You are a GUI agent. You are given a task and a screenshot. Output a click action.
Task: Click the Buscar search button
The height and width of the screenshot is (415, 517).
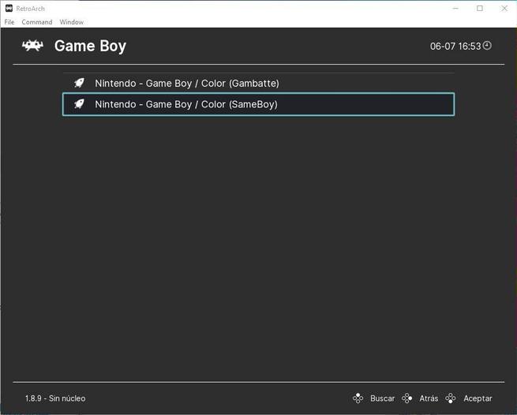click(382, 398)
